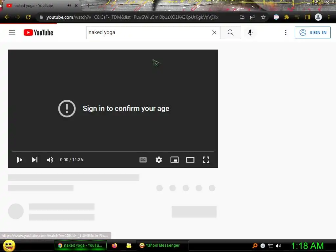Start voice search with microphone icon
The width and height of the screenshot is (336, 252).
tap(250, 32)
